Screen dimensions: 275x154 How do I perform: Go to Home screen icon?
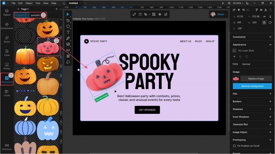(64, 3)
